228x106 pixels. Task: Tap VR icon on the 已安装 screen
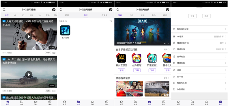(111, 10)
